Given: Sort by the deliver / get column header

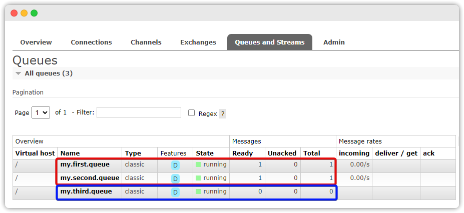Looking at the screenshot, I should click(x=396, y=153).
